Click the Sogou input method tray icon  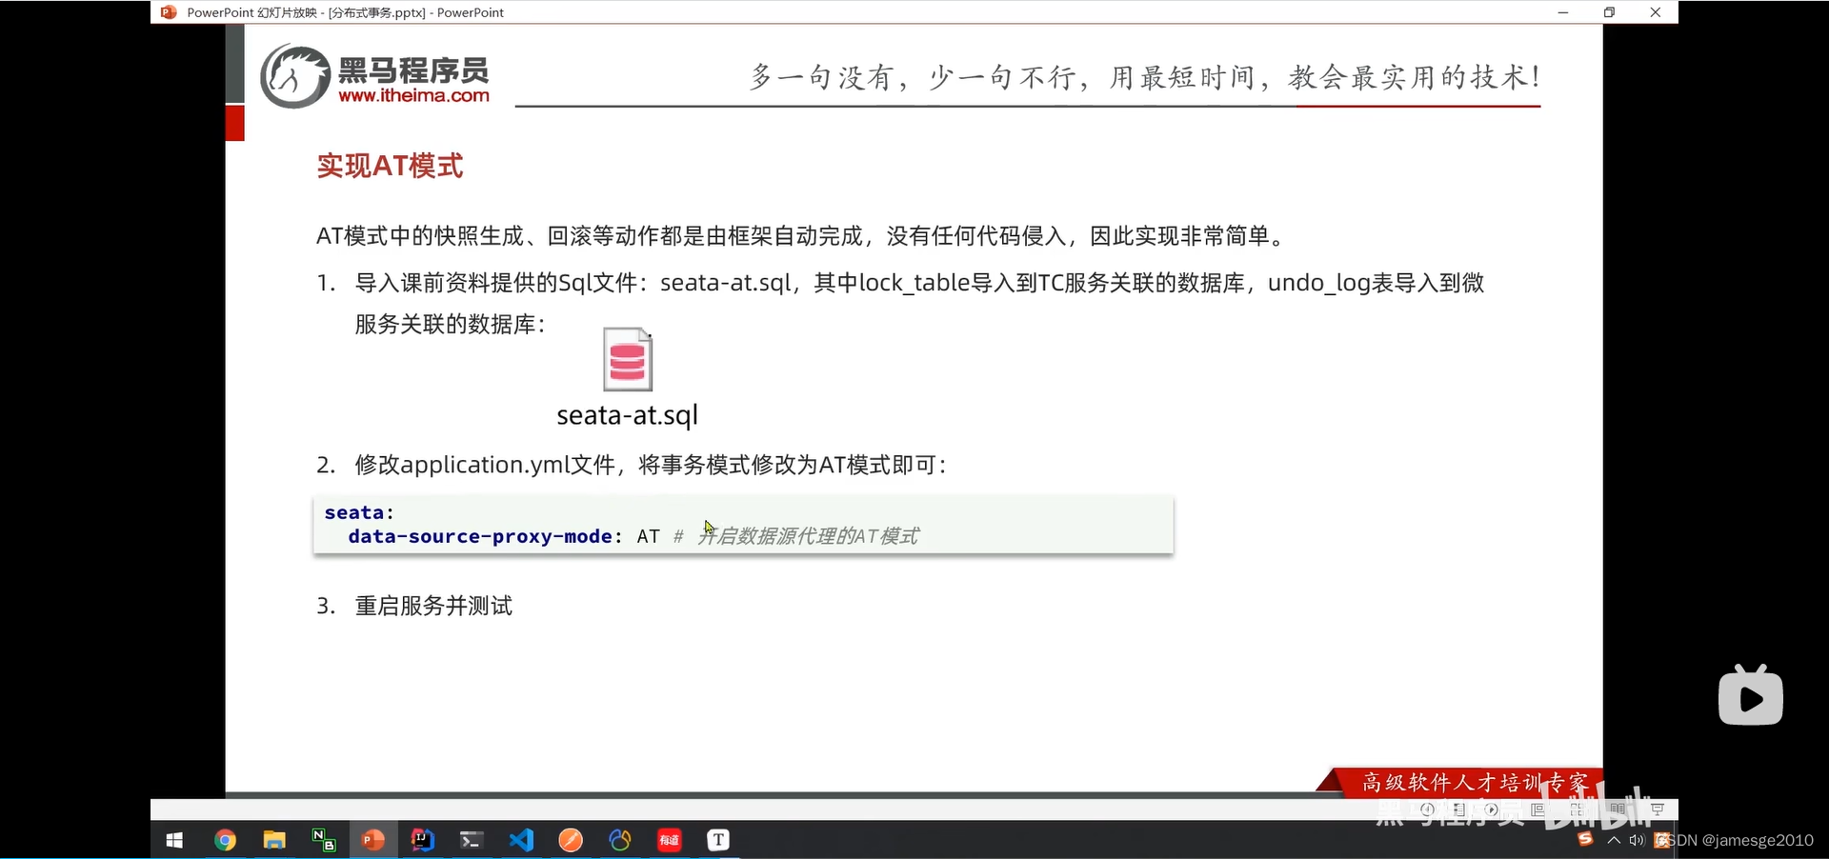click(x=1585, y=839)
